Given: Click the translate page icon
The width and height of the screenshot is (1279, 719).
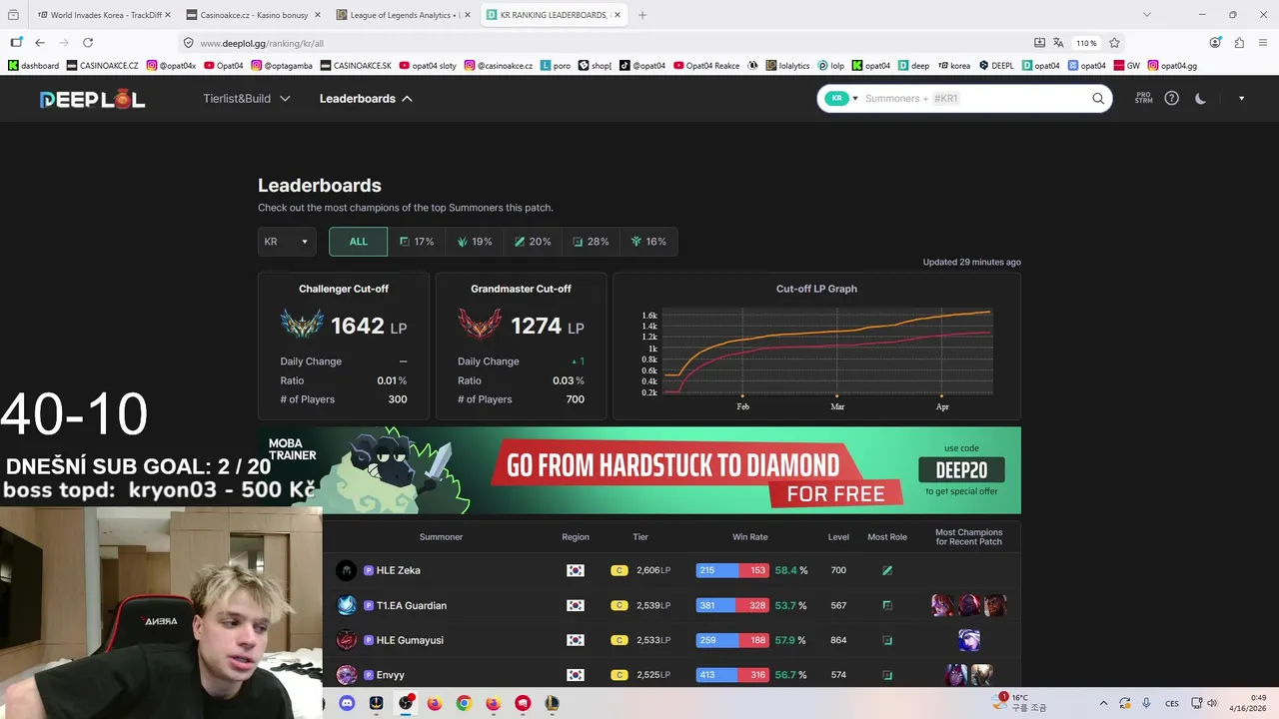Looking at the screenshot, I should click(x=1058, y=43).
